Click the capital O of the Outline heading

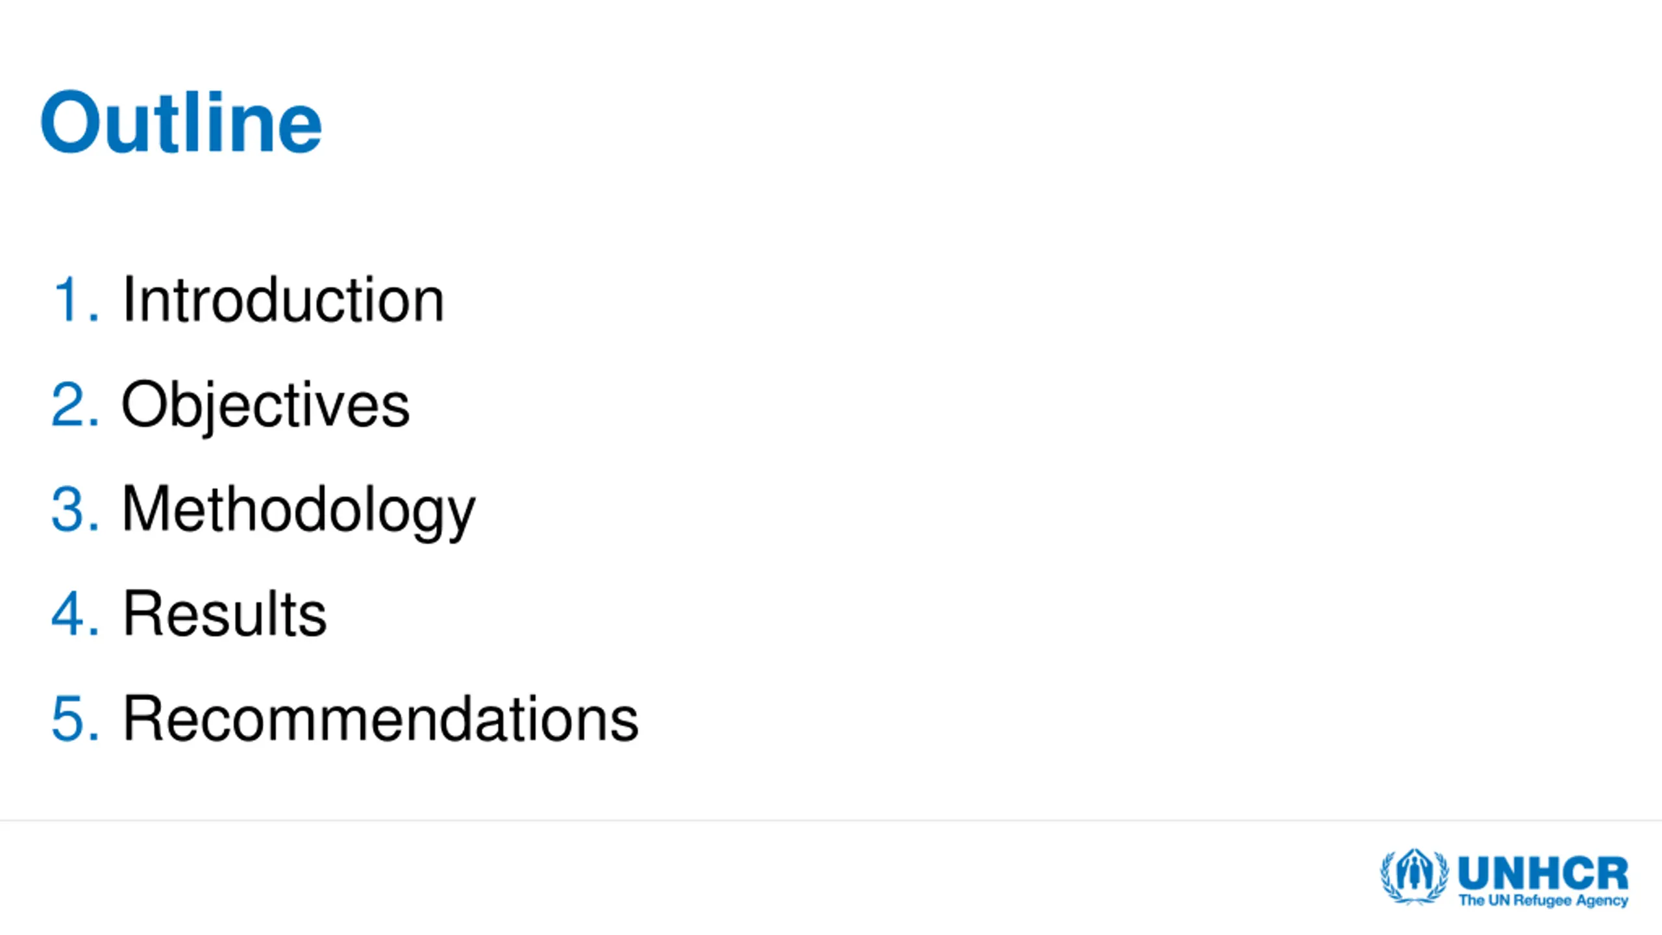[72, 122]
